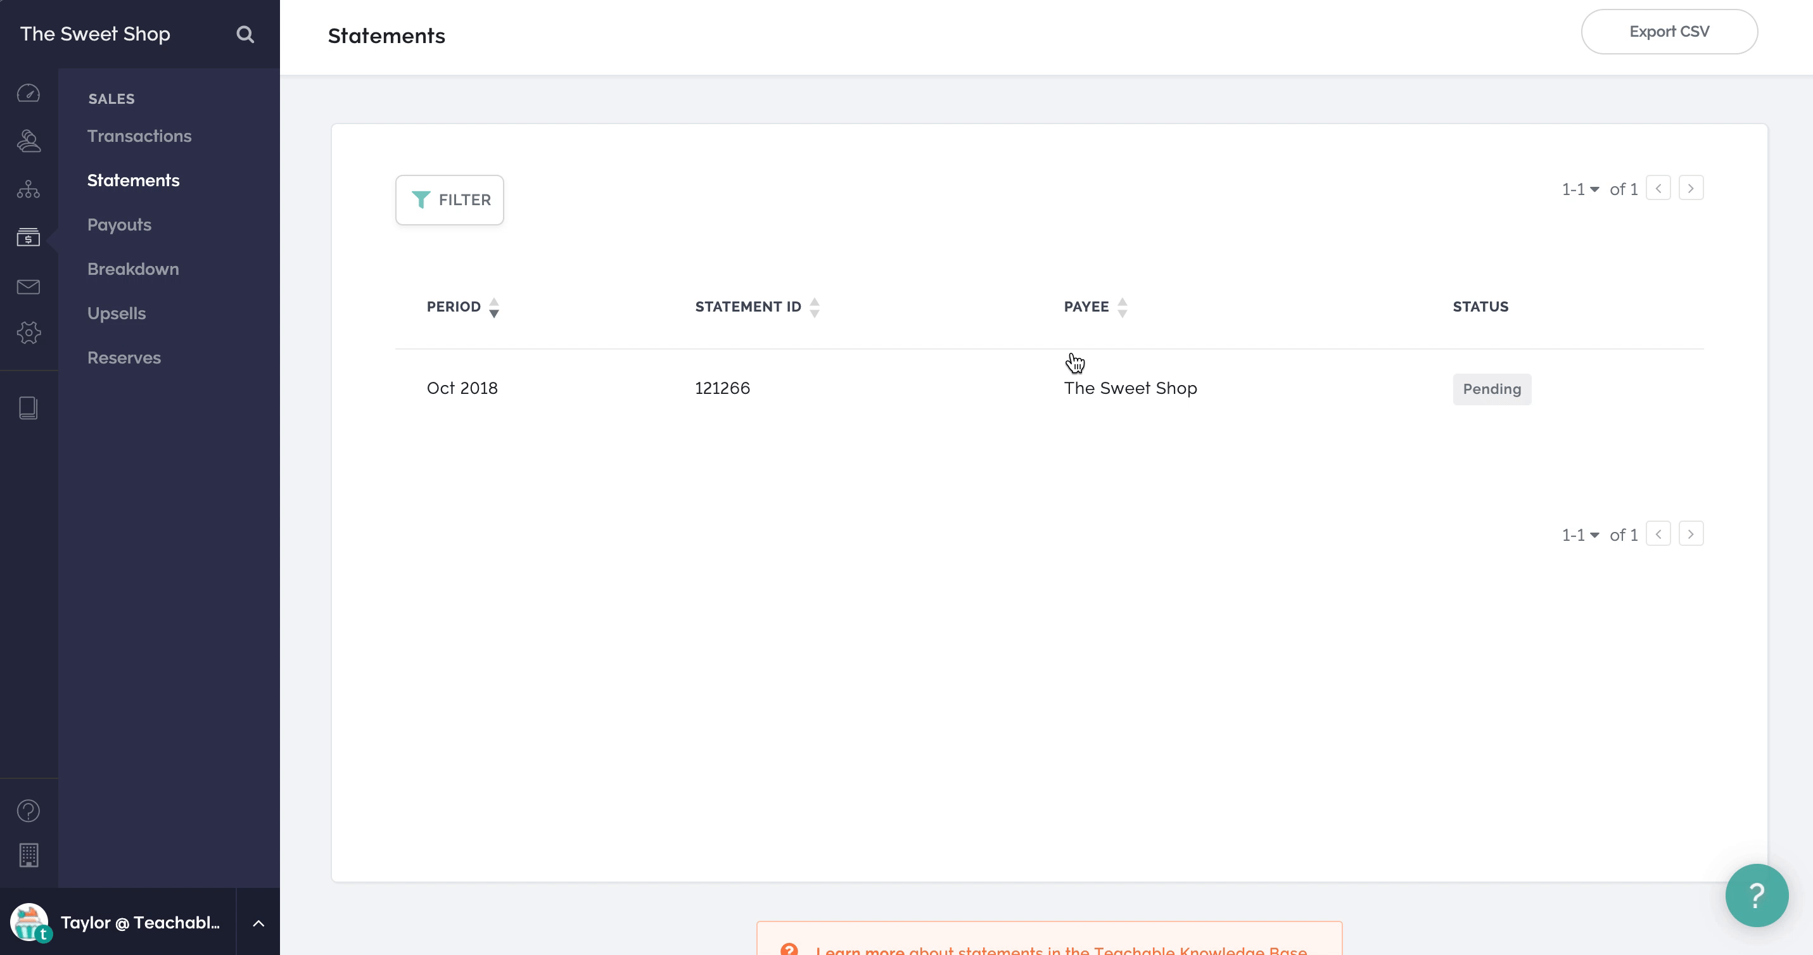
Task: Click the Learn more Knowledge Base link
Action: click(x=860, y=950)
